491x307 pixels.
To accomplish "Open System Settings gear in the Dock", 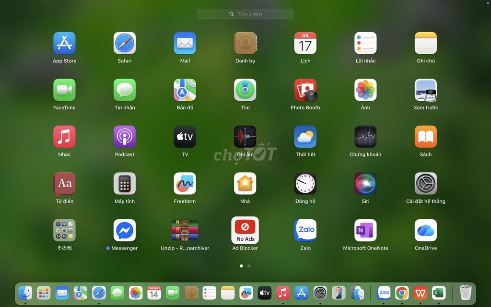I will [320, 293].
